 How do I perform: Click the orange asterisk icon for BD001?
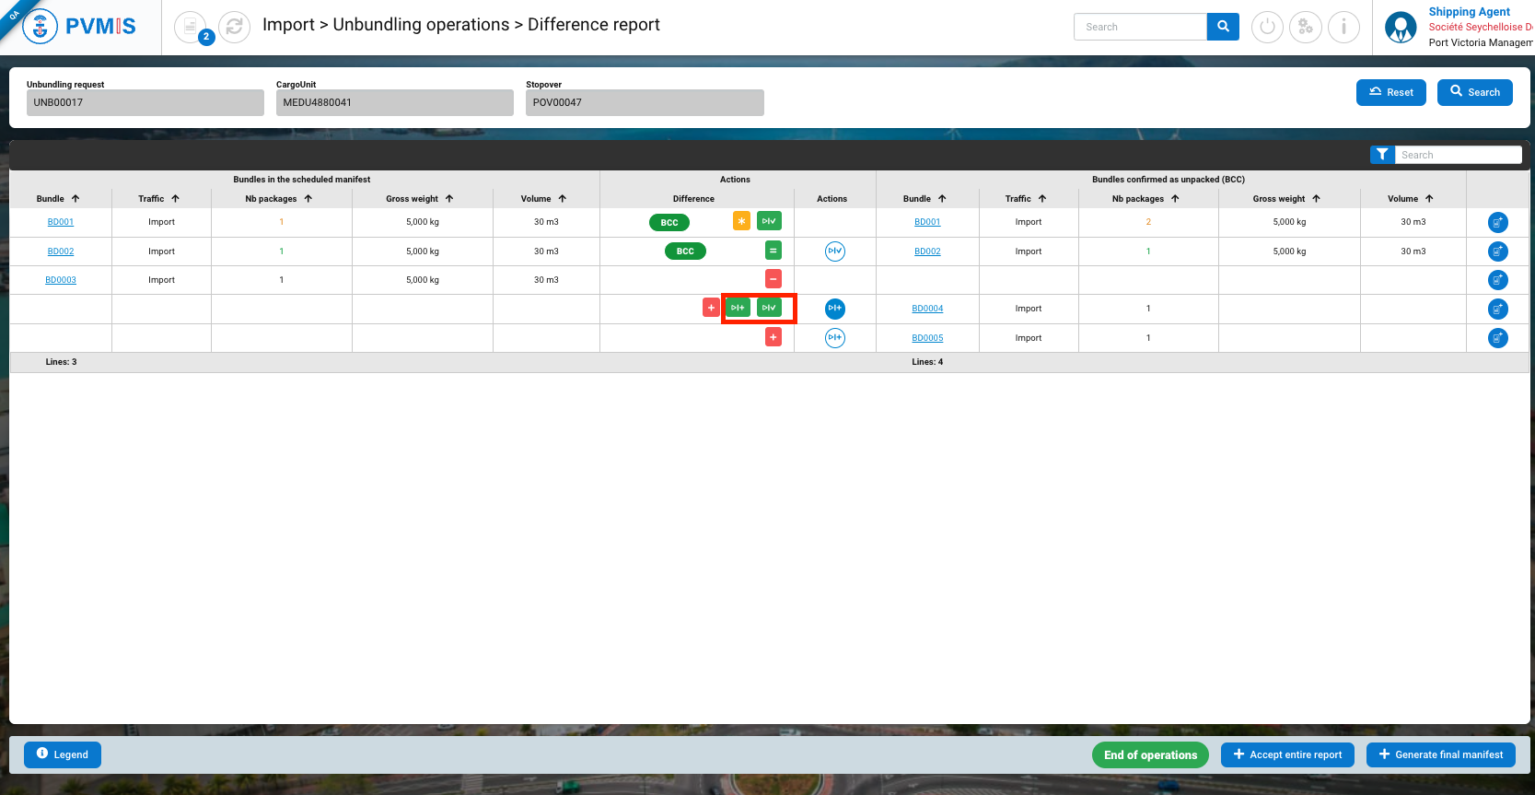coord(741,221)
